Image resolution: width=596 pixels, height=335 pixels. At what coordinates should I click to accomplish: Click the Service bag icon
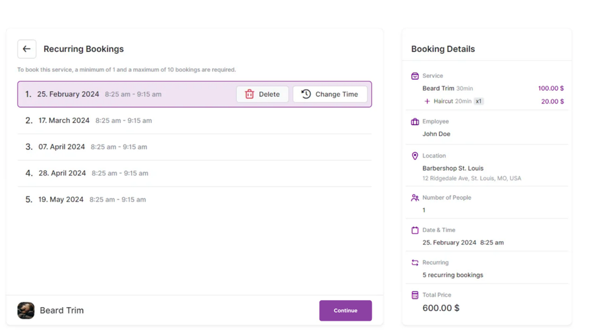[415, 76]
